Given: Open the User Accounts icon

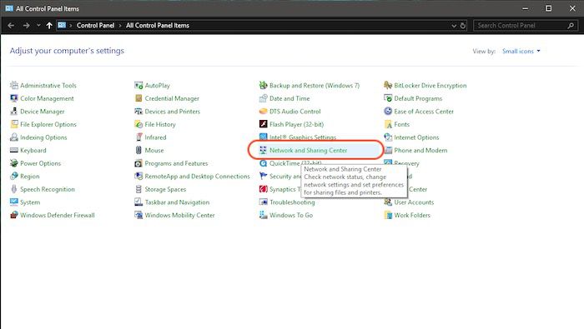Looking at the screenshot, I should pyautogui.click(x=388, y=202).
